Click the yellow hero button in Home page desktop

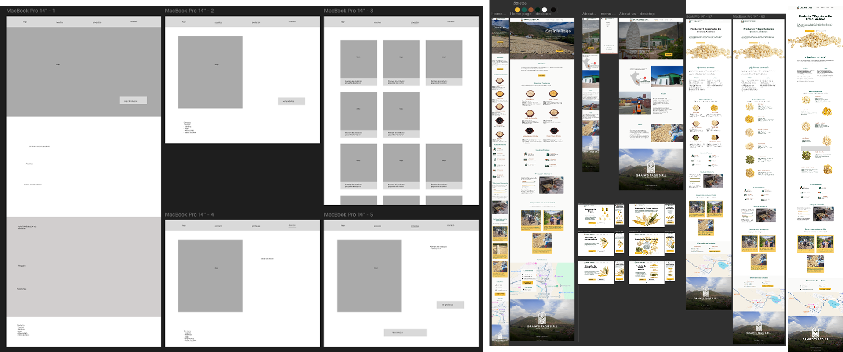[x=560, y=51]
